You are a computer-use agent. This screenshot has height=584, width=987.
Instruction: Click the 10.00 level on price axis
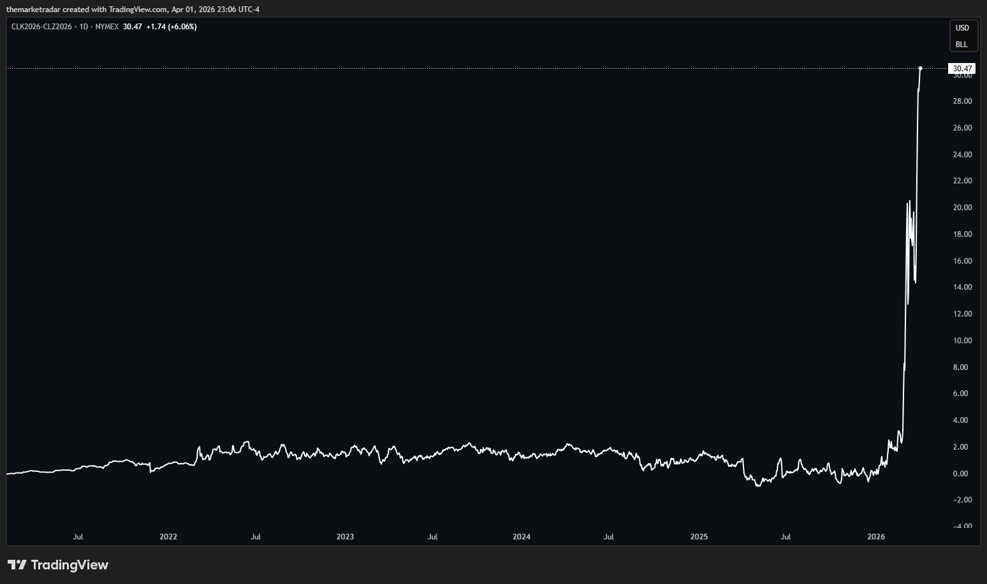click(x=962, y=341)
